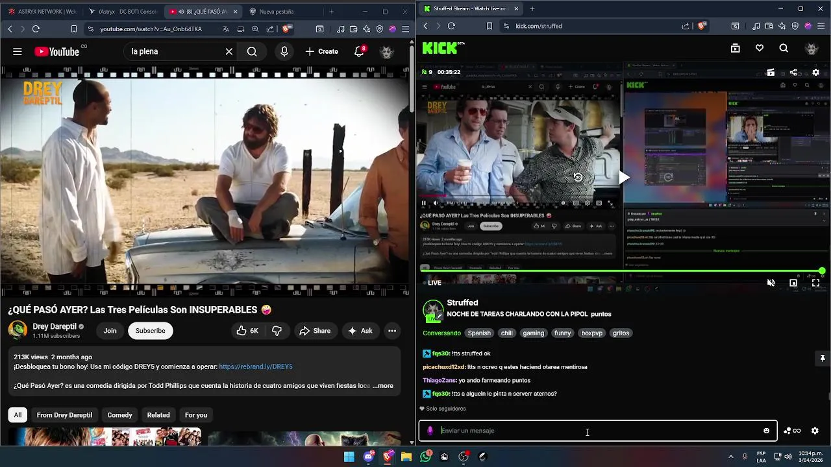Click the boxpvp stream tag
Image resolution: width=831 pixels, height=467 pixels.
click(591, 333)
